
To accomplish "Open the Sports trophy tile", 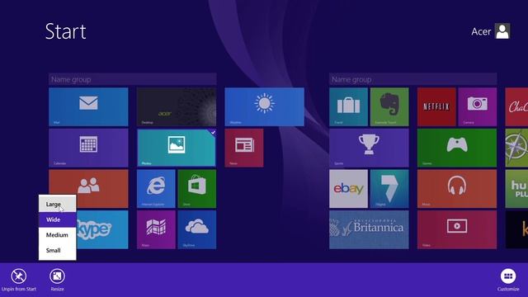I will (x=369, y=148).
